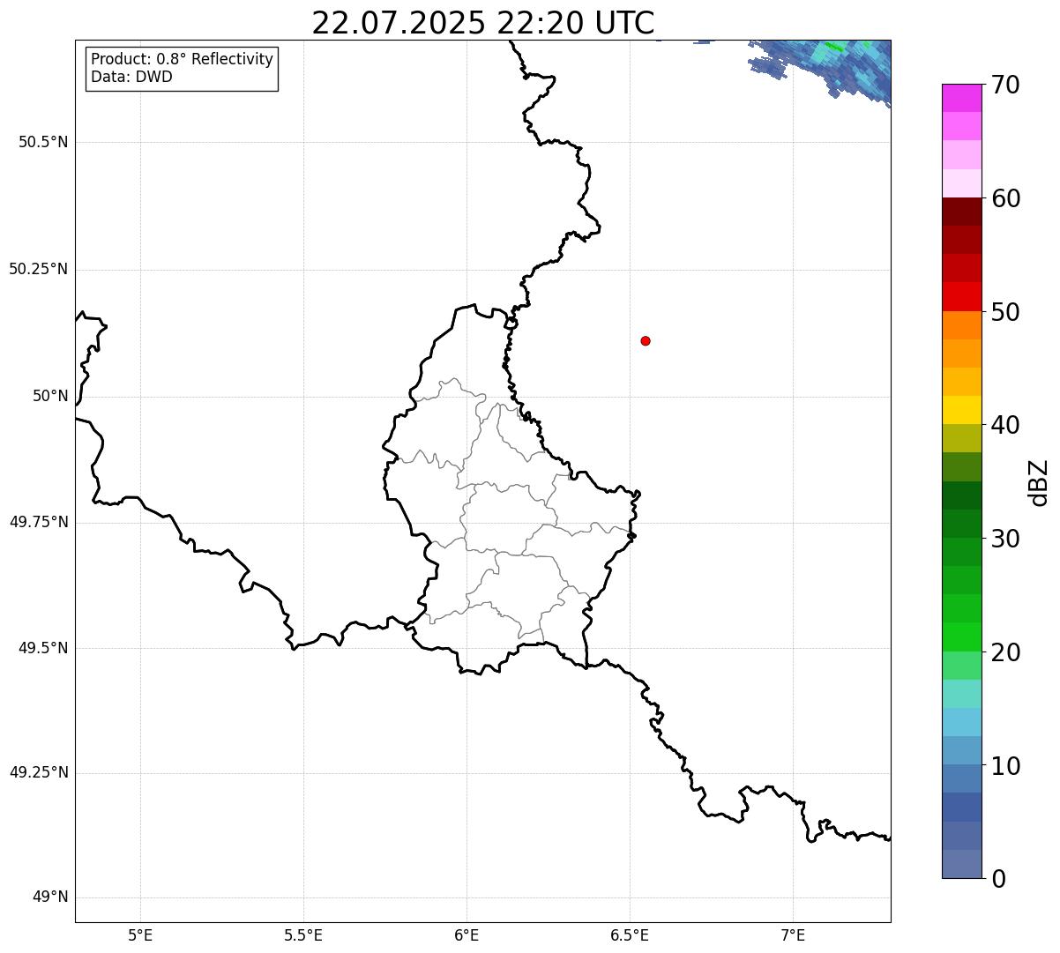Click the colorbar tick label 20
Screen dimensions: 1060x953
tap(1005, 652)
